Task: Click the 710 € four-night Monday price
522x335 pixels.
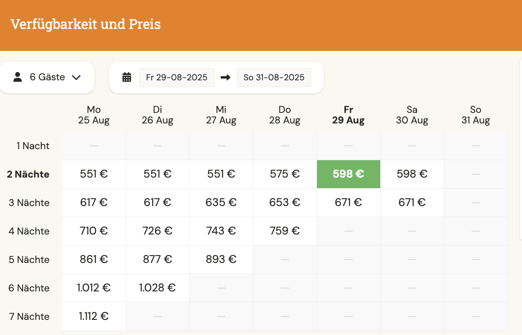Action: point(94,231)
